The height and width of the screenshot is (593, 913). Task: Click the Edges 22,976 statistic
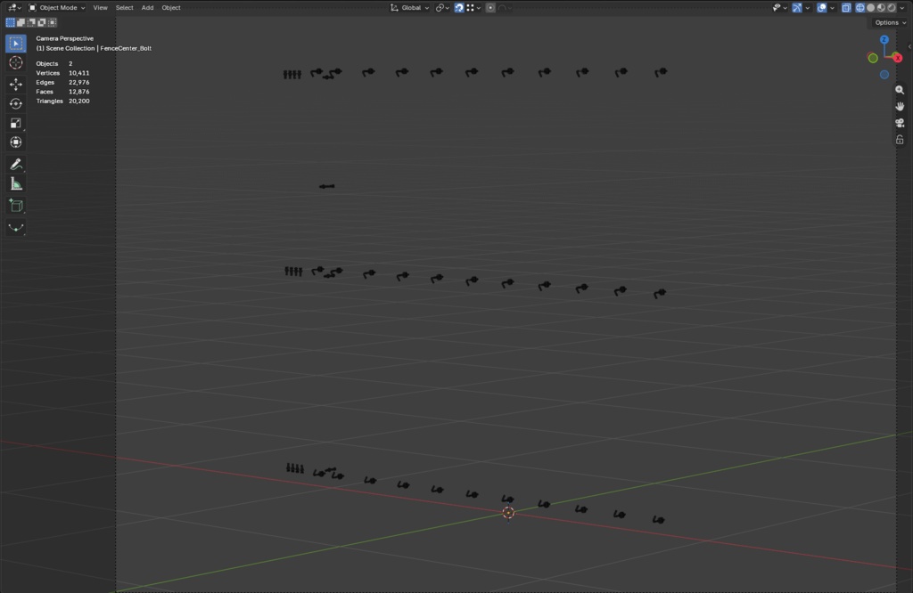coord(63,83)
